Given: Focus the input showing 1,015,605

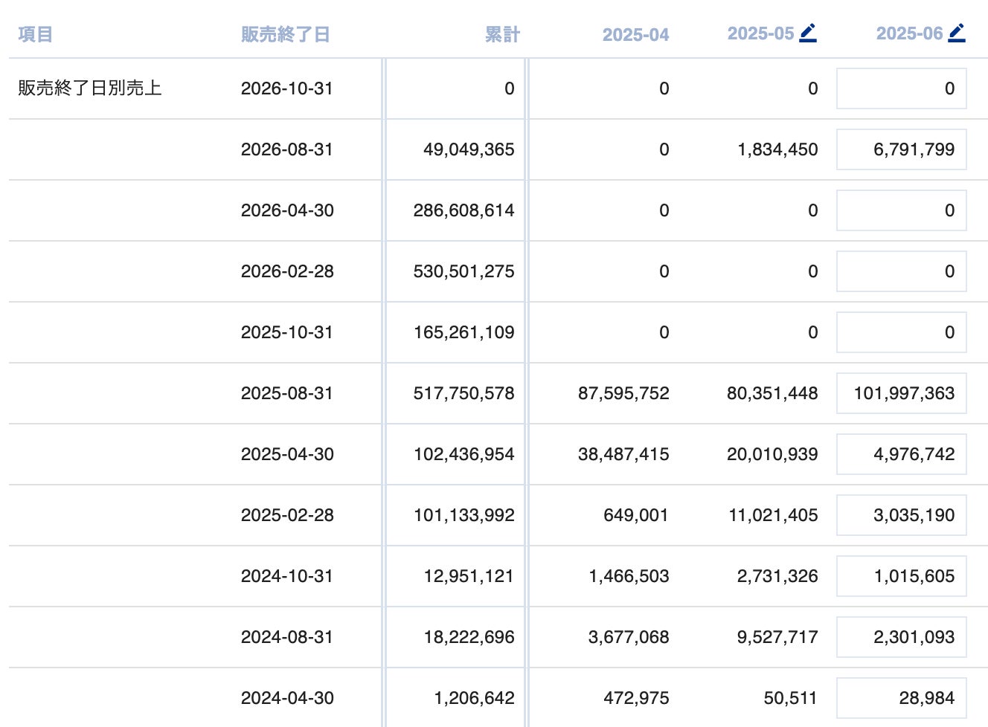Looking at the screenshot, I should point(901,576).
